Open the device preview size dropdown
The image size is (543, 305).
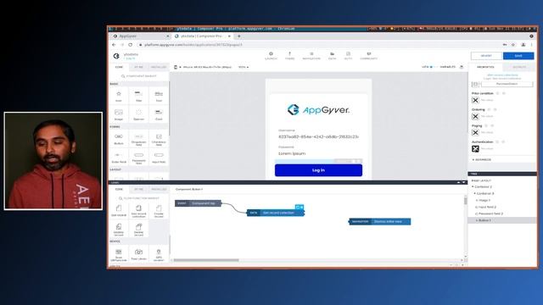click(204, 67)
